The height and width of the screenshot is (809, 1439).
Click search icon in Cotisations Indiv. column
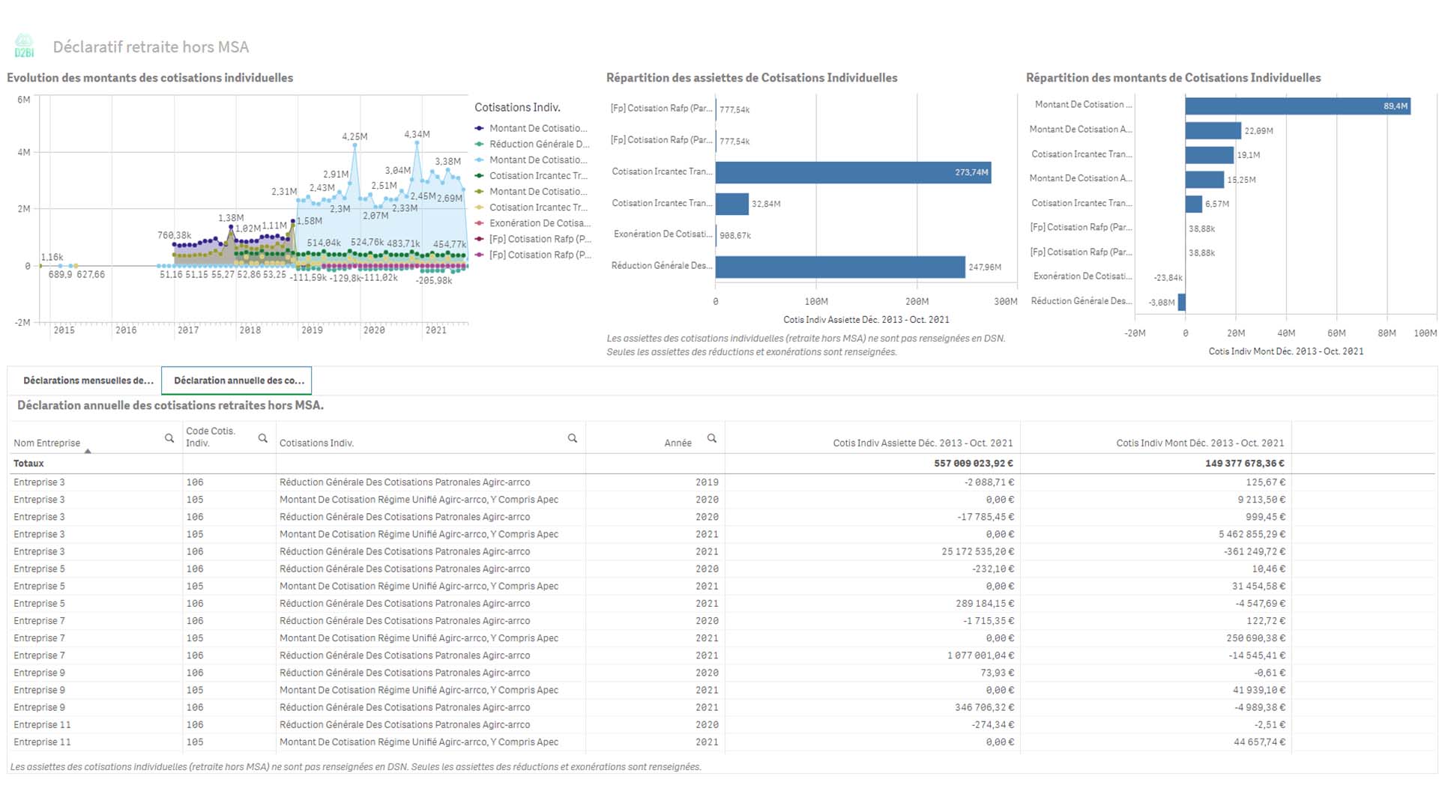pyautogui.click(x=573, y=438)
